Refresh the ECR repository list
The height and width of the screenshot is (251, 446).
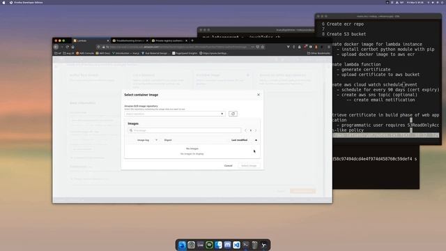233,114
